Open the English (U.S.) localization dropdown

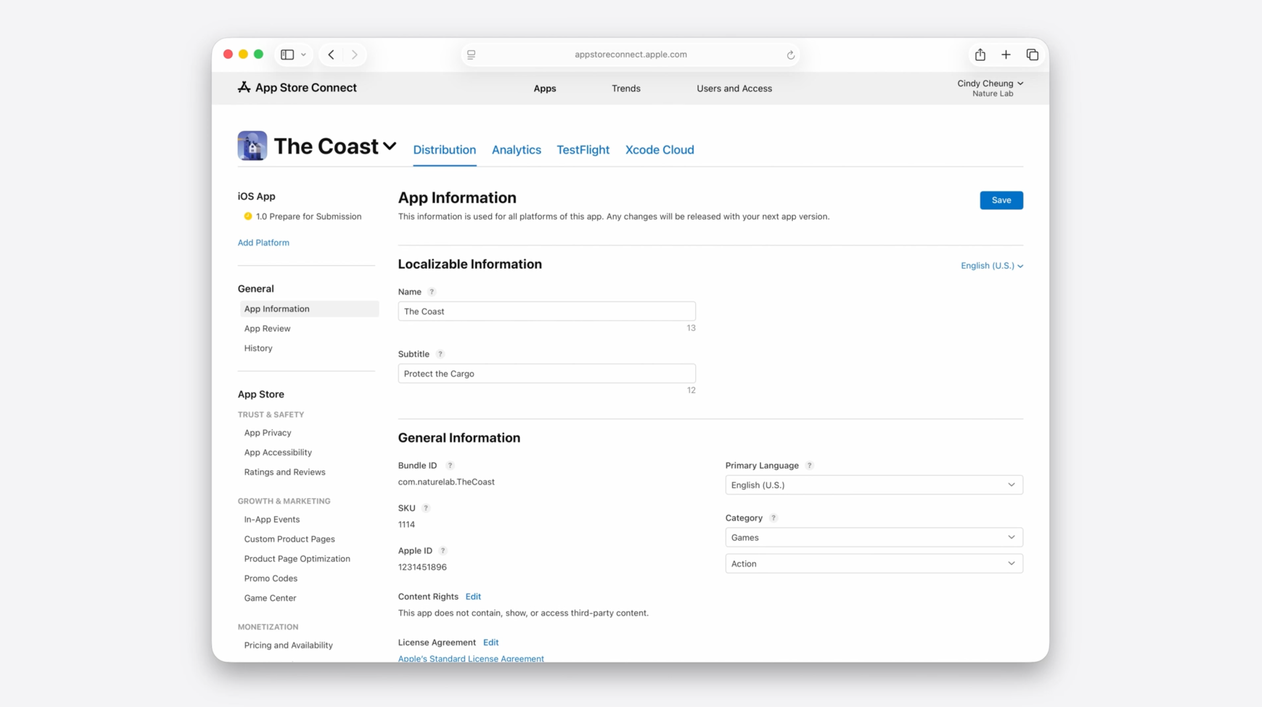[992, 266]
